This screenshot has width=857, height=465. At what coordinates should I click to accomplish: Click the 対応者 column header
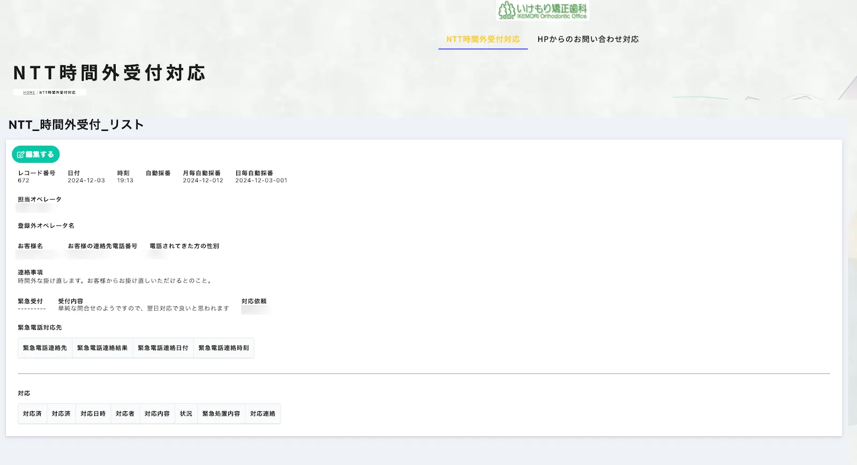pyautogui.click(x=125, y=414)
